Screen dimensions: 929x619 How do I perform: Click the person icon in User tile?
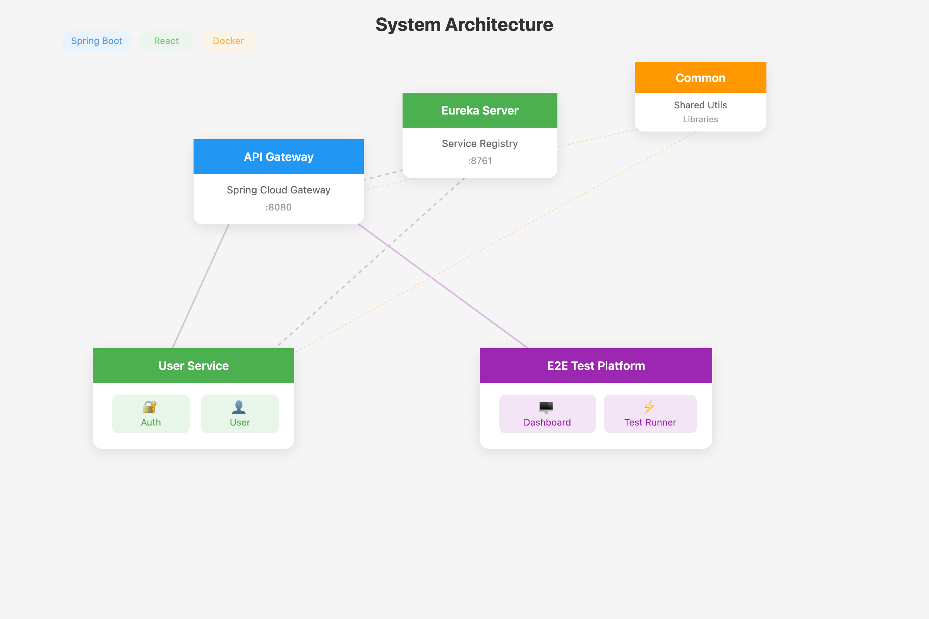point(239,407)
